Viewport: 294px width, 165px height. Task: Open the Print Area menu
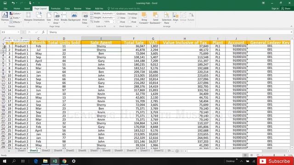point(56,18)
